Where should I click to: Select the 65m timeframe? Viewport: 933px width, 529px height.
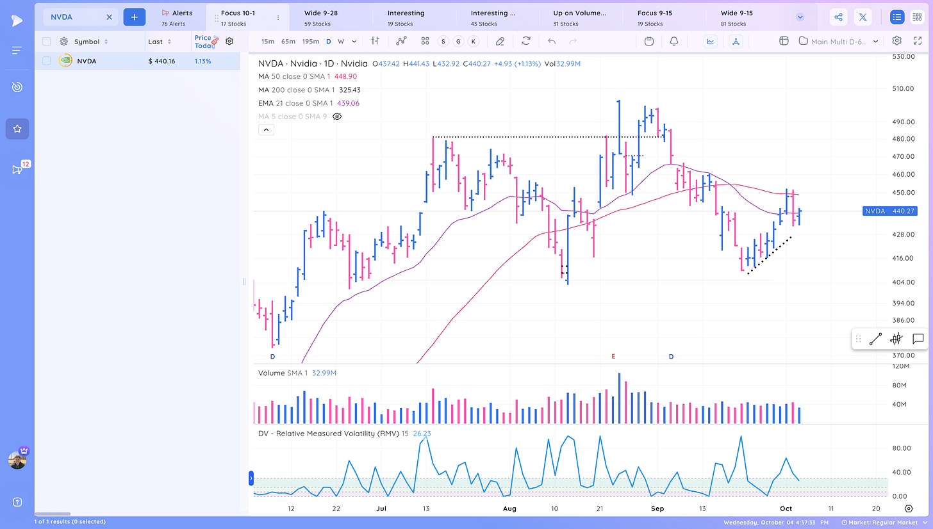[288, 41]
